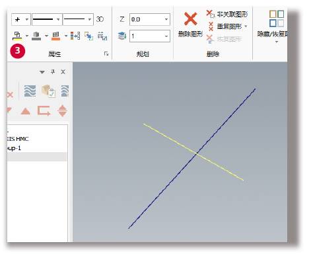
Task: Click the orange surface color swatch
Action: pyautogui.click(x=55, y=36)
